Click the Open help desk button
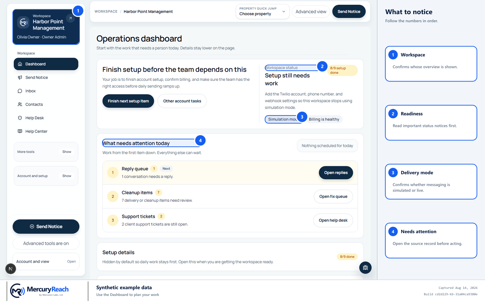485x303 pixels. coord(333,221)
